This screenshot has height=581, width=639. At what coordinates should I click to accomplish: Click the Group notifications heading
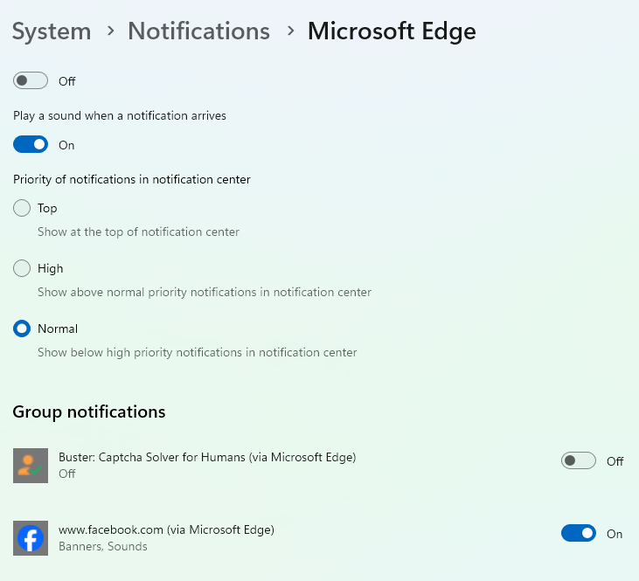pos(89,411)
